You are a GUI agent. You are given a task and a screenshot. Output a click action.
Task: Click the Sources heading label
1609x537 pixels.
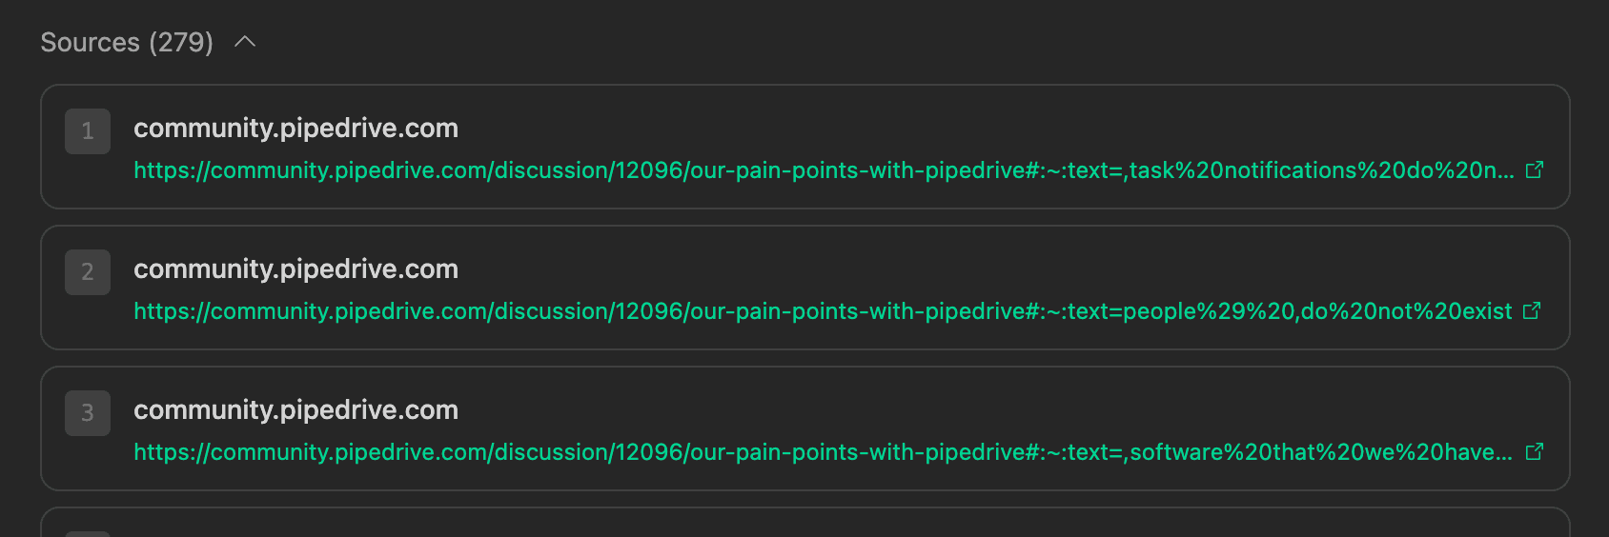tap(91, 43)
